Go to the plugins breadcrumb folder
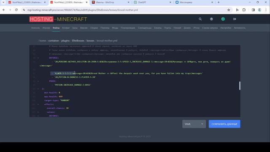This screenshot has height=152, width=270. tap(65, 41)
